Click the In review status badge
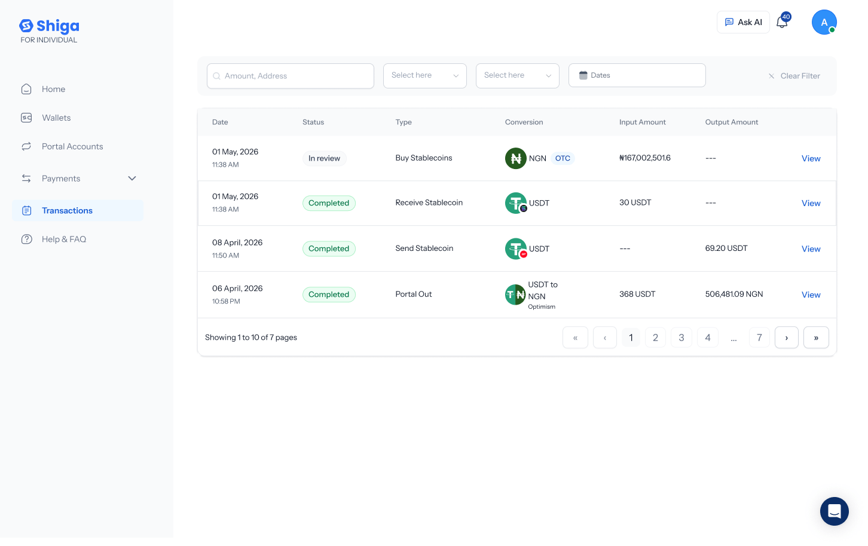 (324, 158)
